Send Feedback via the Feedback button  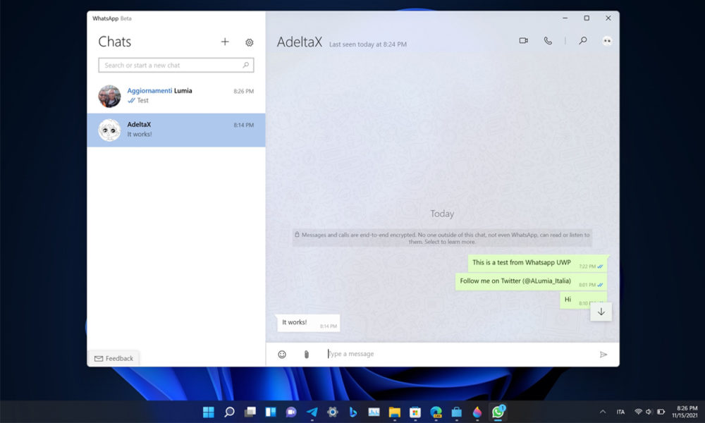[x=114, y=358]
